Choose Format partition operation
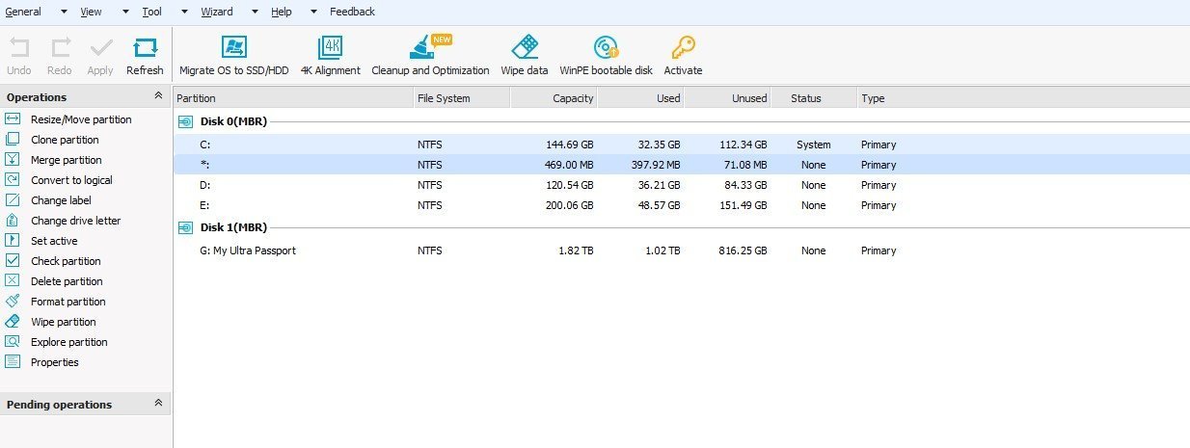Image resolution: width=1190 pixels, height=448 pixels. tap(68, 302)
